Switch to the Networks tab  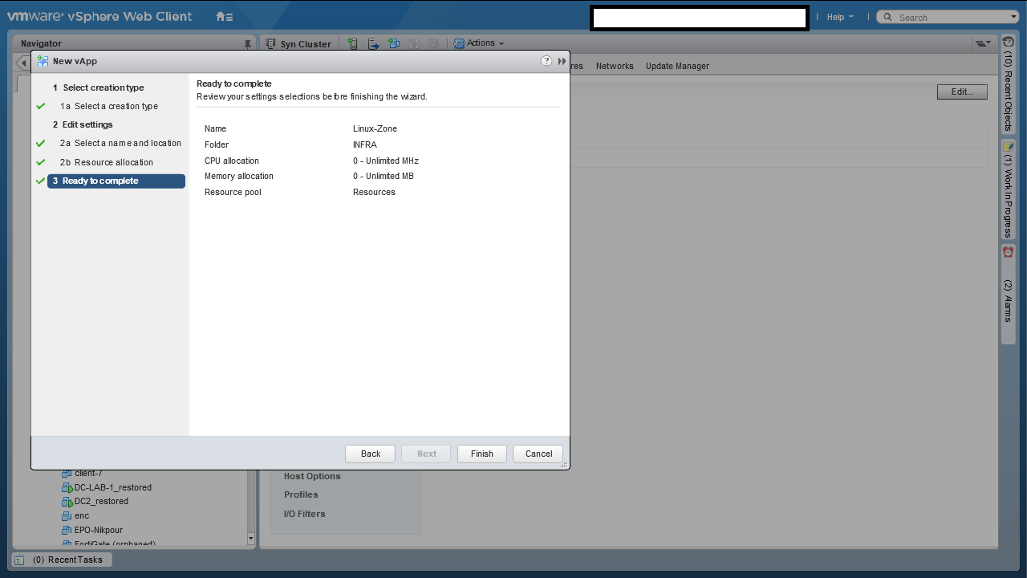pyautogui.click(x=615, y=66)
